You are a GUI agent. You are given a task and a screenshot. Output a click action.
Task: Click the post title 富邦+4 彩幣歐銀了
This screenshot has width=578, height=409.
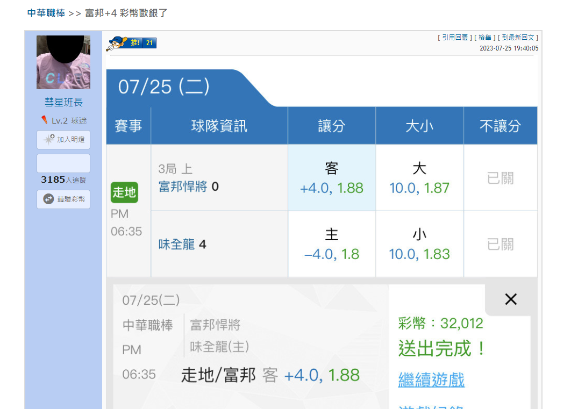[126, 13]
